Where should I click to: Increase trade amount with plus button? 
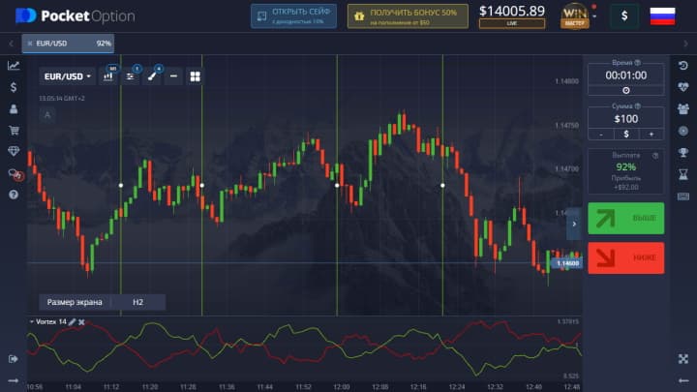(651, 134)
